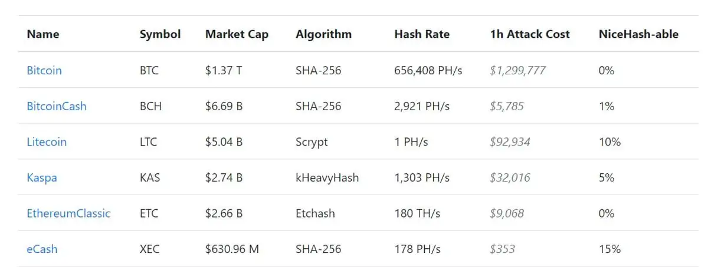Select eCash's $630.96 M market cap
This screenshot has height=270, width=708.
coord(232,249)
